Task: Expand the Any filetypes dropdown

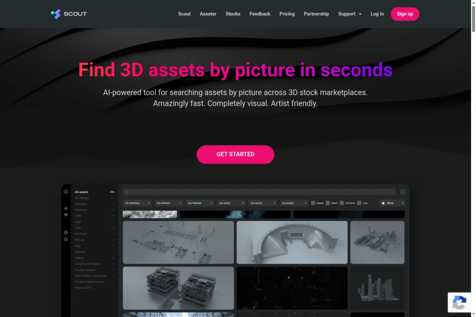Action: pyautogui.click(x=200, y=203)
